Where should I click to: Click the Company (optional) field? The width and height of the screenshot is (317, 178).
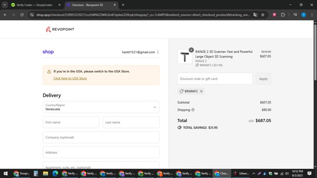101,137
